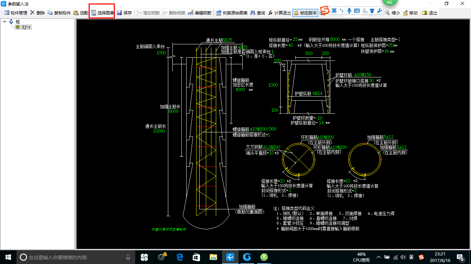Viewport: 471px width, 264px height.
Task: Click the 删除 delete tool
Action: [x=37, y=13]
